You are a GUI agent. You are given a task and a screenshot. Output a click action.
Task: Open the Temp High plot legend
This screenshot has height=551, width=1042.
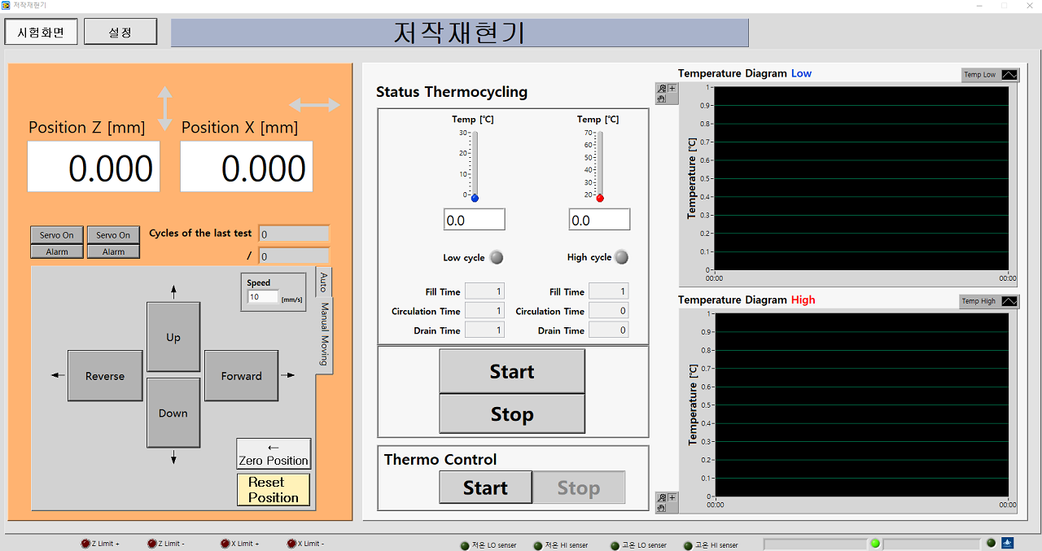989,301
